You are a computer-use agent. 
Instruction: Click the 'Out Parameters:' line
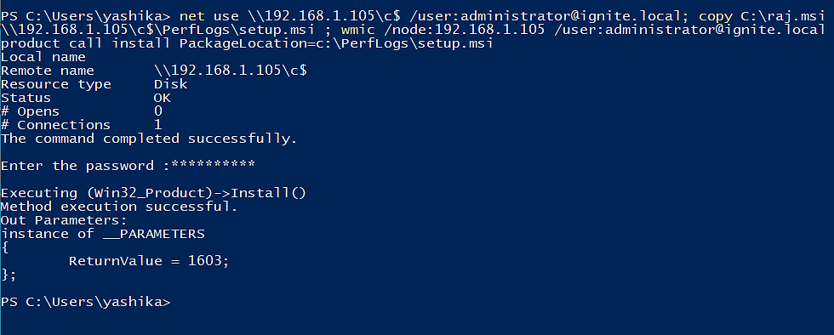65,220
